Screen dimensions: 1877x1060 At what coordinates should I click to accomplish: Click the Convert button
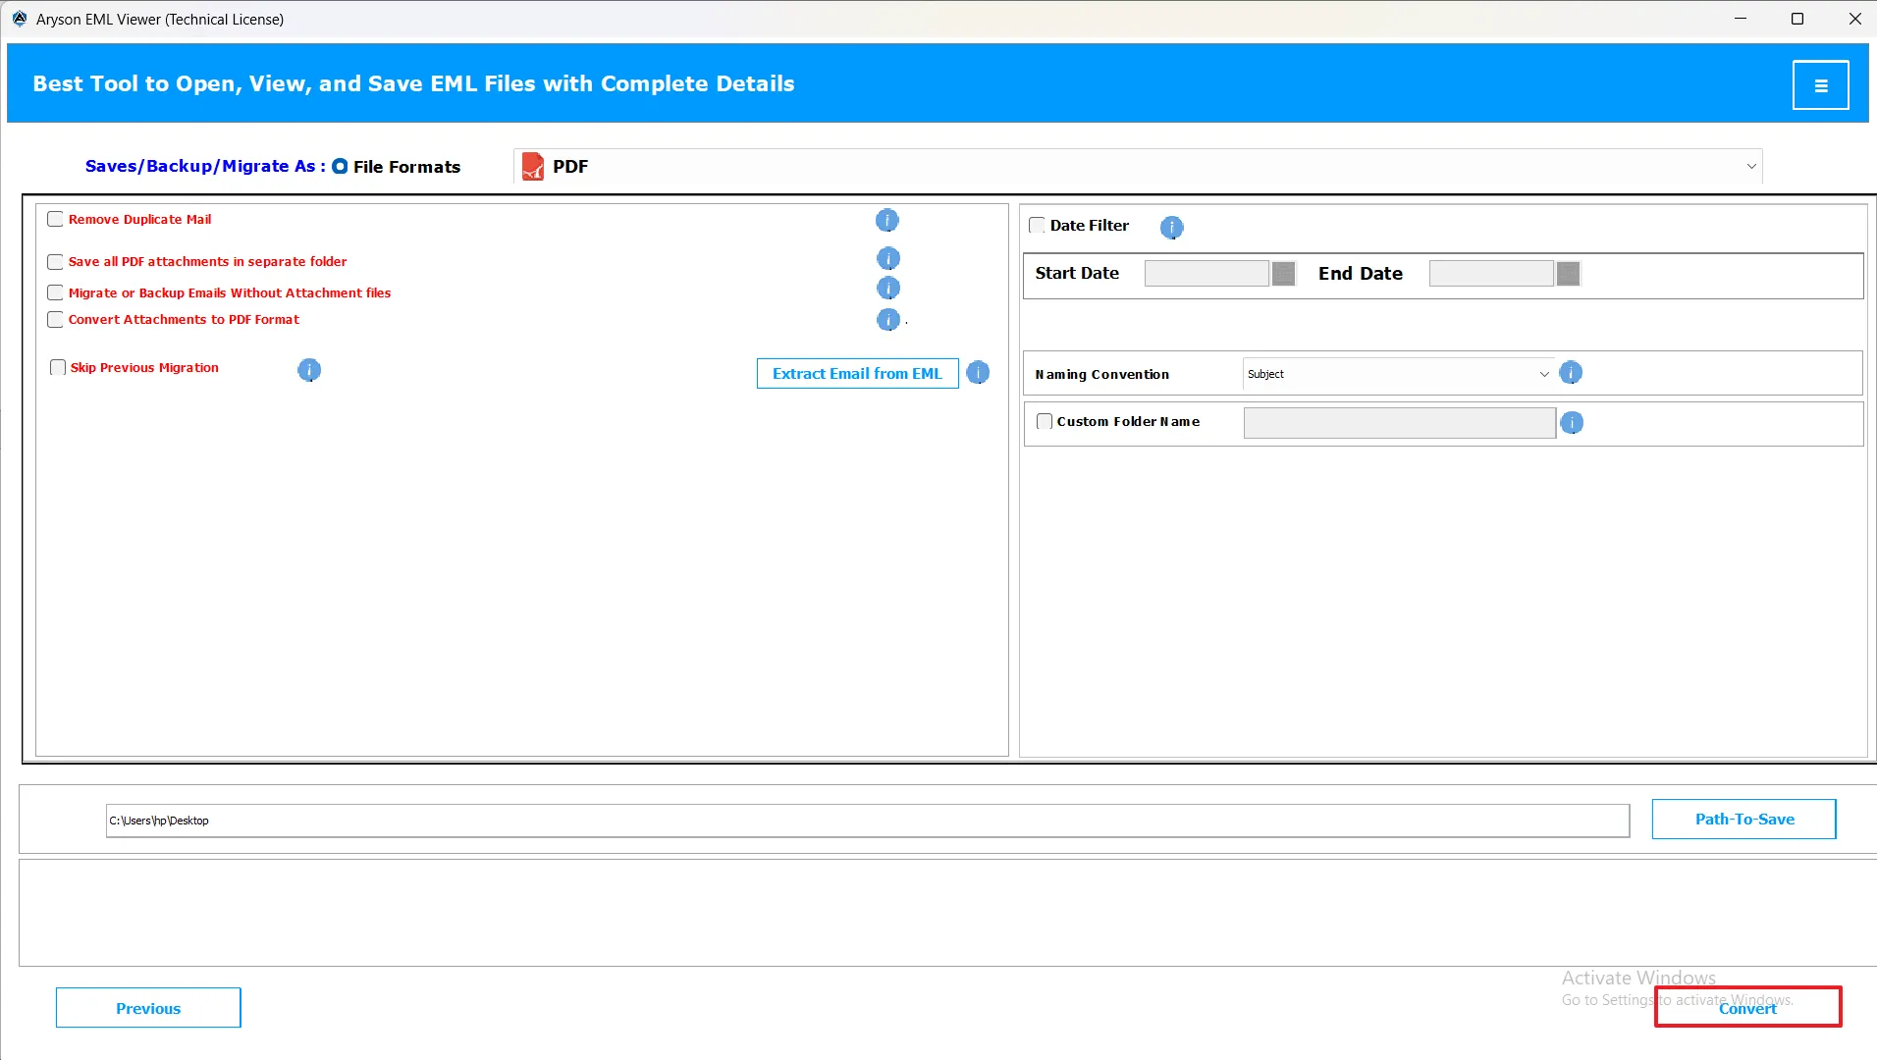coord(1747,1008)
